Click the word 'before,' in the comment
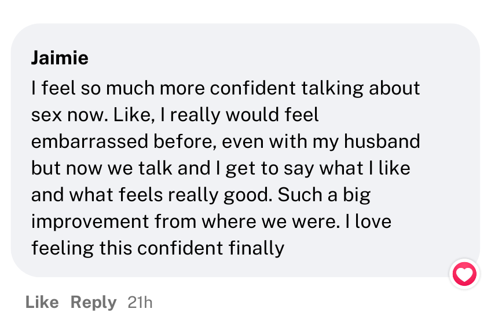Viewport: 491px width, 334px height. pyautogui.click(x=185, y=141)
